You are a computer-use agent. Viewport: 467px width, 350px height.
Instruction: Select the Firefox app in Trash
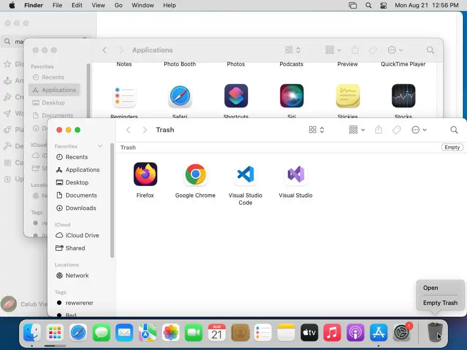pyautogui.click(x=145, y=175)
